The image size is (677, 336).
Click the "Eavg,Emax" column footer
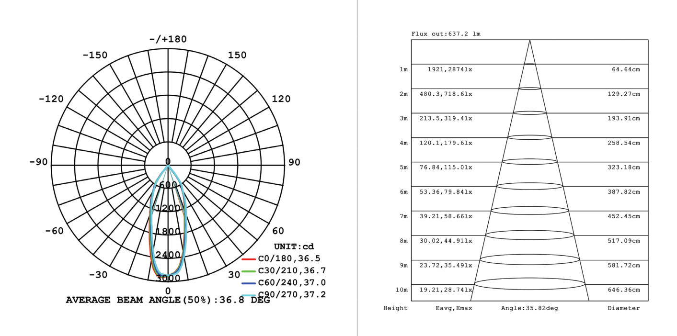point(454,308)
